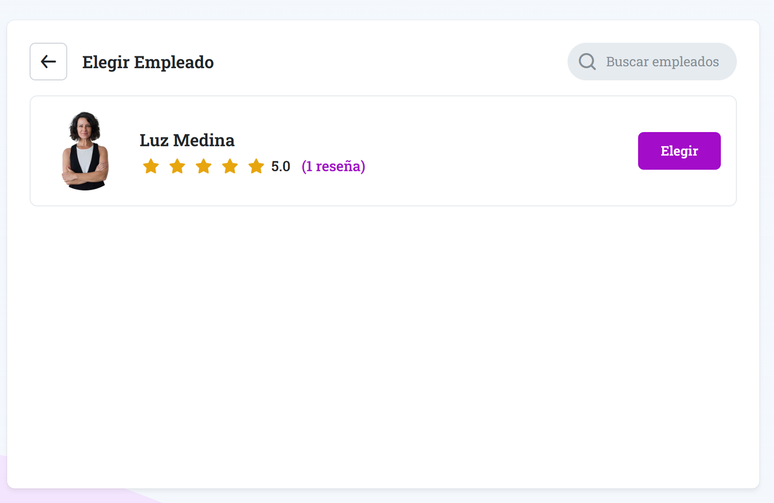This screenshot has height=503, width=774.
Task: Click the Luz Medina name text
Action: [187, 140]
